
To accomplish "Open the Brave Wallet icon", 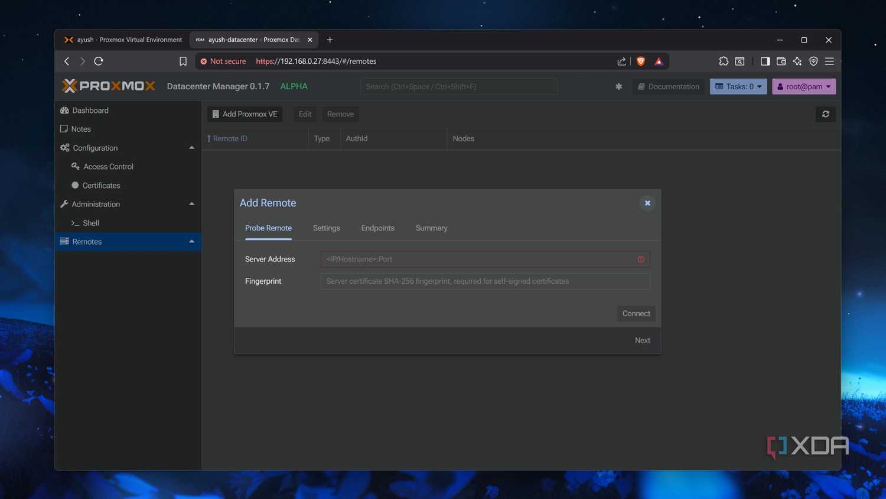I will tap(781, 61).
